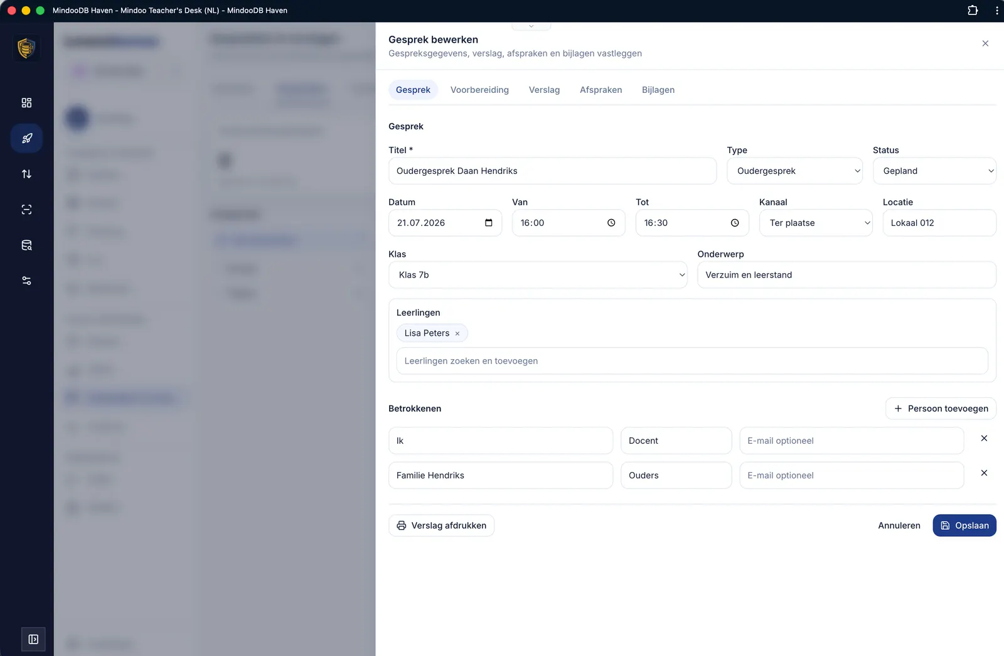This screenshot has height=656, width=1004.
Task: Open the Status dropdown showing Gepland
Action: coord(934,171)
